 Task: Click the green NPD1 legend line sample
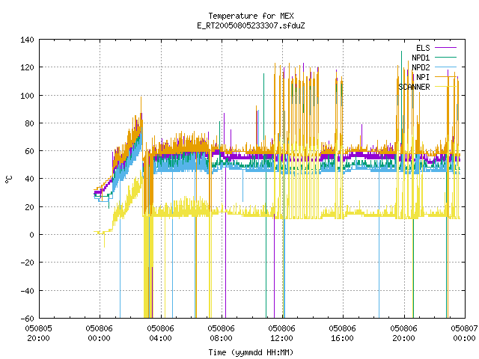tap(445, 57)
